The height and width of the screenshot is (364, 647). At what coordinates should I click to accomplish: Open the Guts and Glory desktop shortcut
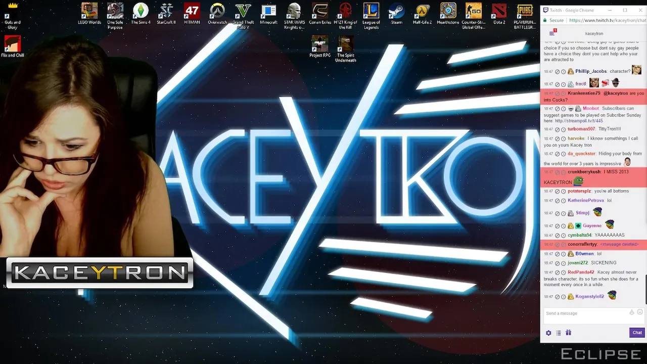tap(13, 16)
